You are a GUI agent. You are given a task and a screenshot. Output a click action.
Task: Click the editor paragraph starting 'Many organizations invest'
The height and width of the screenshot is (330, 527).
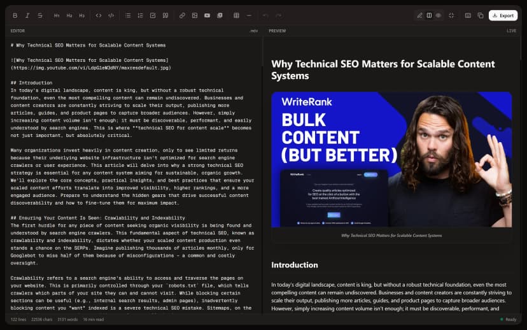(x=132, y=176)
